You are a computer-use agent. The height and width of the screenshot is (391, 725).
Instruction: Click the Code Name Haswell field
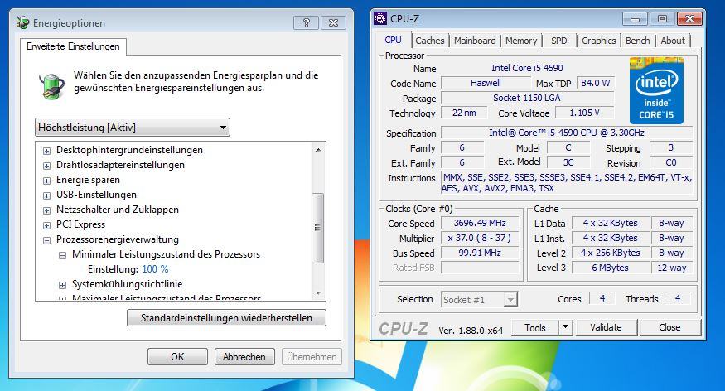click(x=486, y=83)
